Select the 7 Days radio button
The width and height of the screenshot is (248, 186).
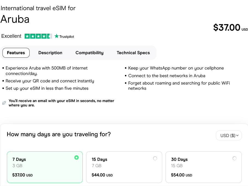tap(76, 158)
